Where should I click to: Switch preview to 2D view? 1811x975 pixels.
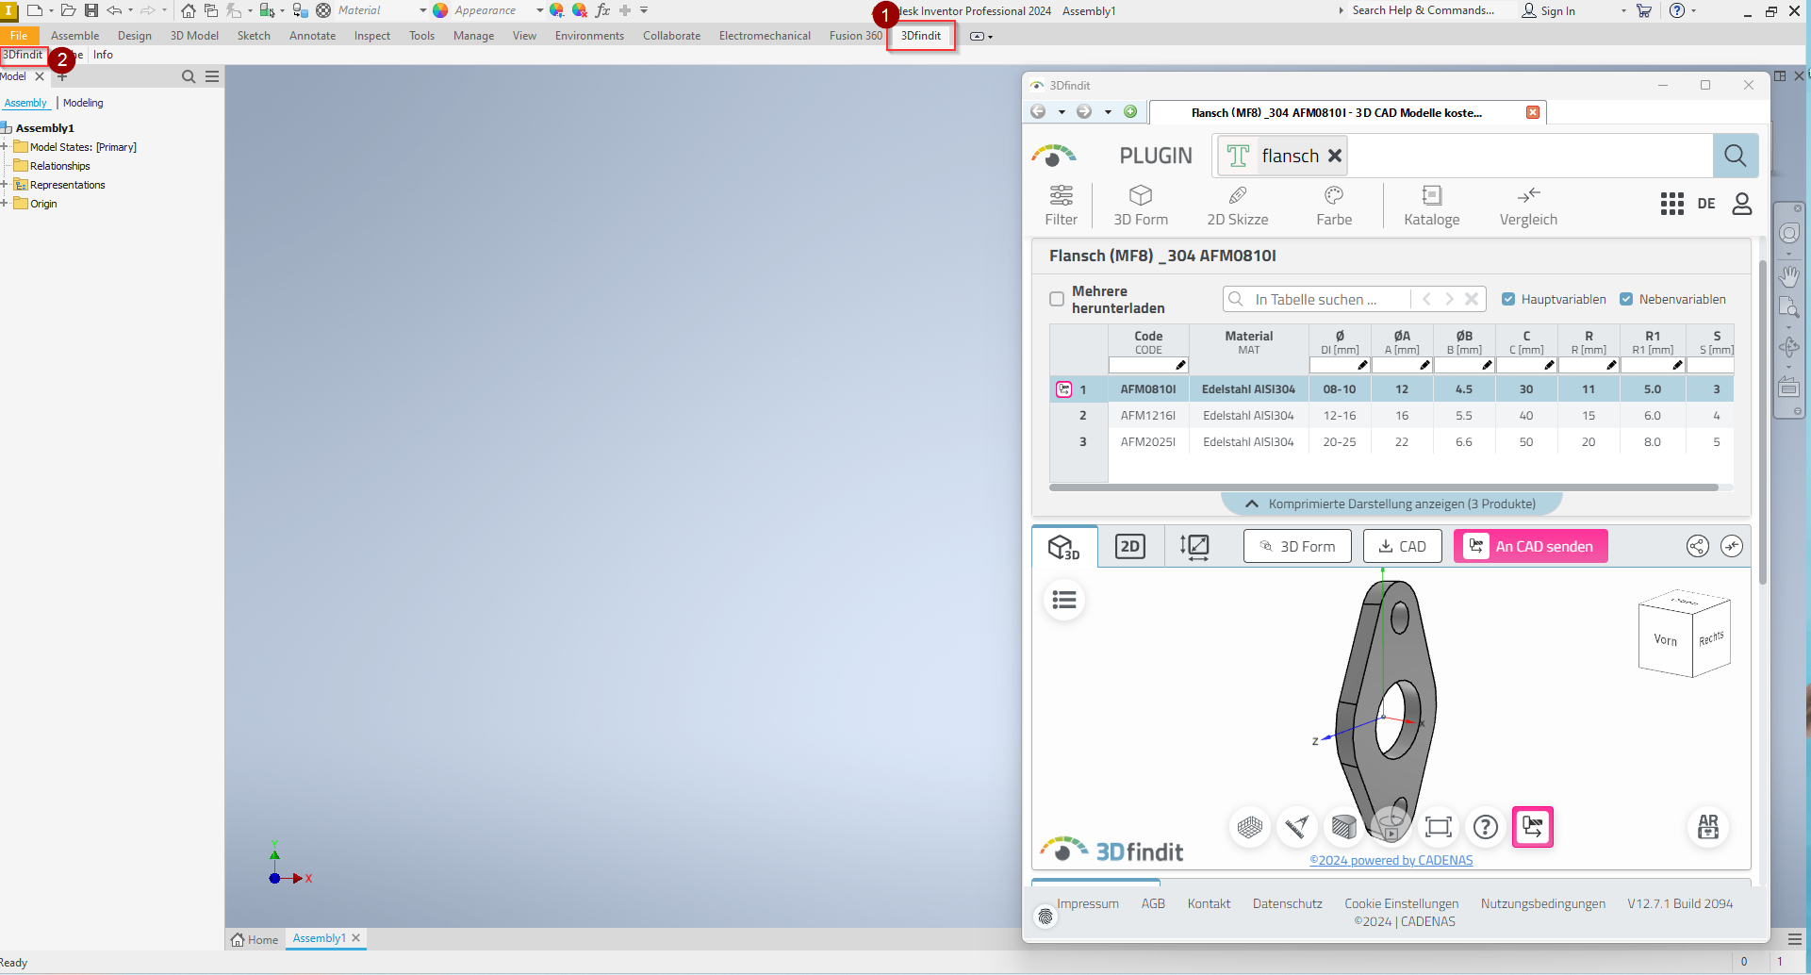pos(1129,546)
